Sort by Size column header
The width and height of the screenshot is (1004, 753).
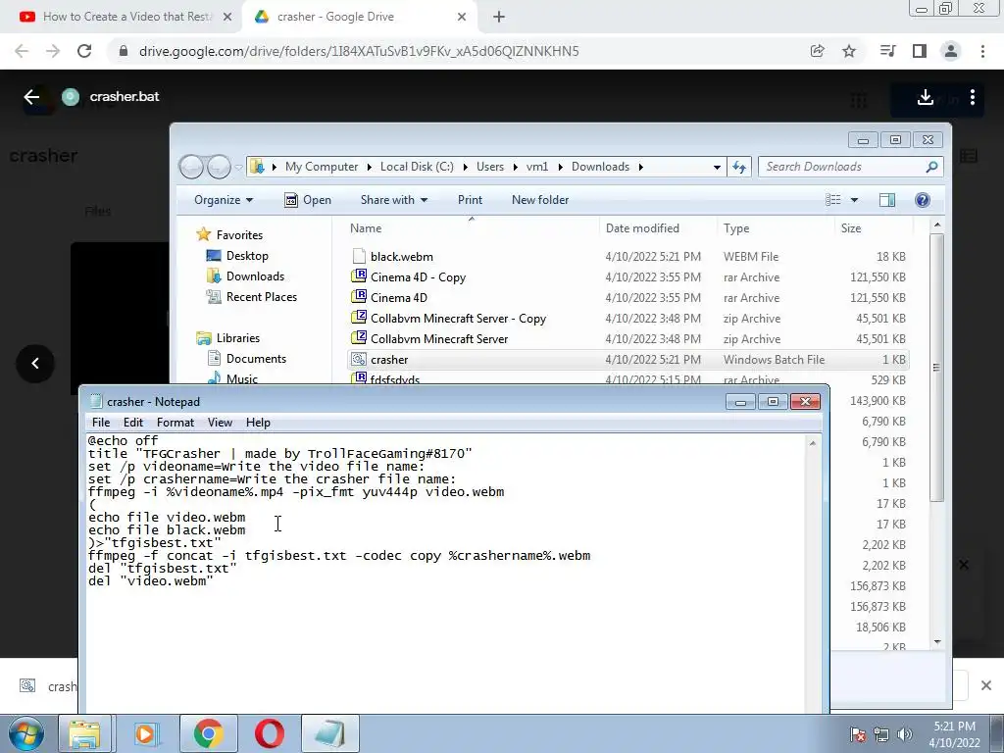click(x=874, y=227)
